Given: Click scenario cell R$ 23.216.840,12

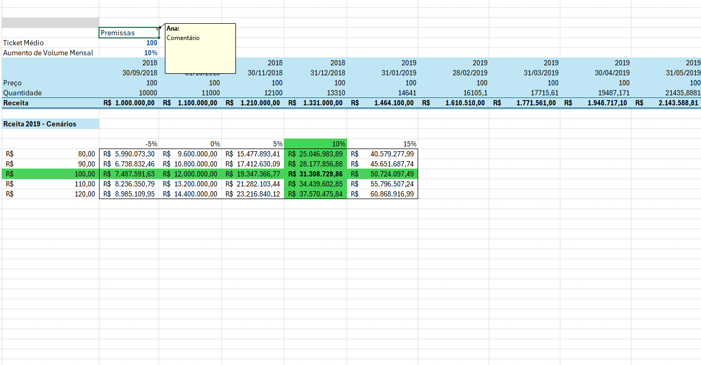Looking at the screenshot, I should (x=253, y=194).
